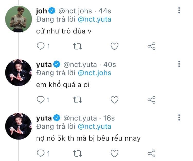193x161 pixels.
Task: Reply to joh's tweet via comment icon
Action: click(41, 46)
